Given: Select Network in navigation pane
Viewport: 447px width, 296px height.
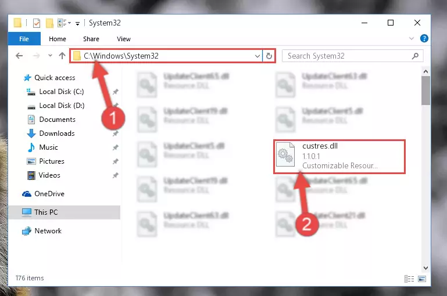Looking at the screenshot, I should tap(48, 231).
